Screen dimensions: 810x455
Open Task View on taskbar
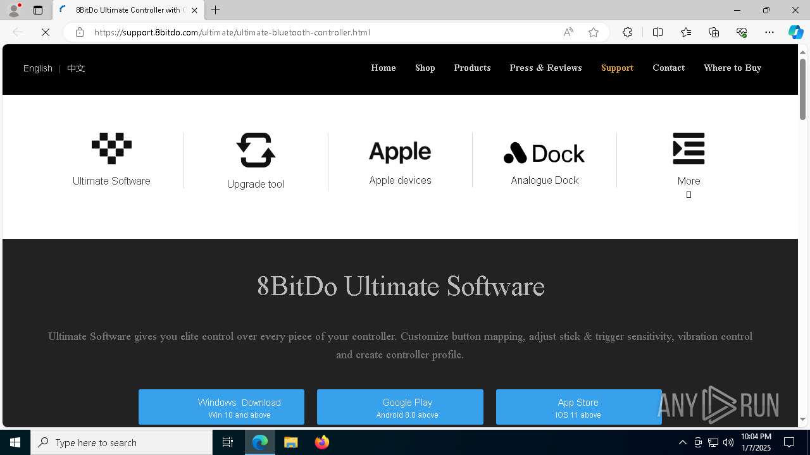pyautogui.click(x=228, y=442)
